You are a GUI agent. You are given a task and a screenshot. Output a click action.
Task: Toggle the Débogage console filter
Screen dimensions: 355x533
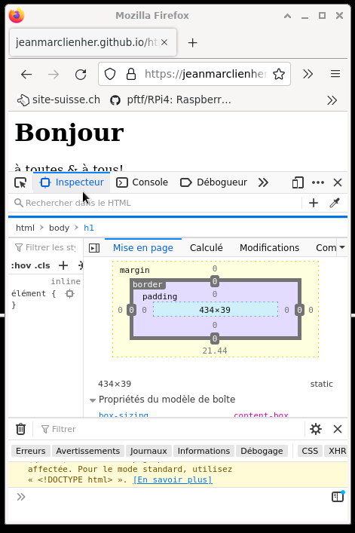[x=262, y=451]
